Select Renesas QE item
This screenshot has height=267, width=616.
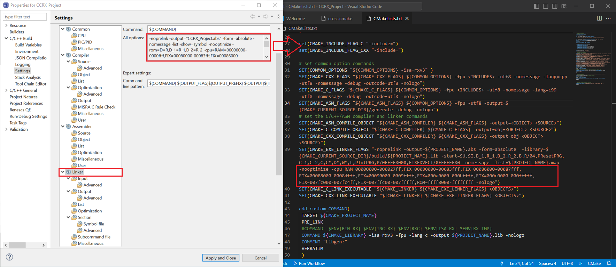point(20,110)
